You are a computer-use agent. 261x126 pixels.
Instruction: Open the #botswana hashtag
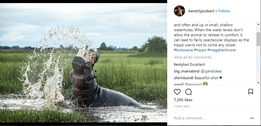(x=183, y=50)
